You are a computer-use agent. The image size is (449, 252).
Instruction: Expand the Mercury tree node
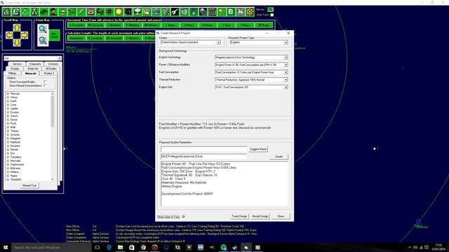tap(8, 94)
